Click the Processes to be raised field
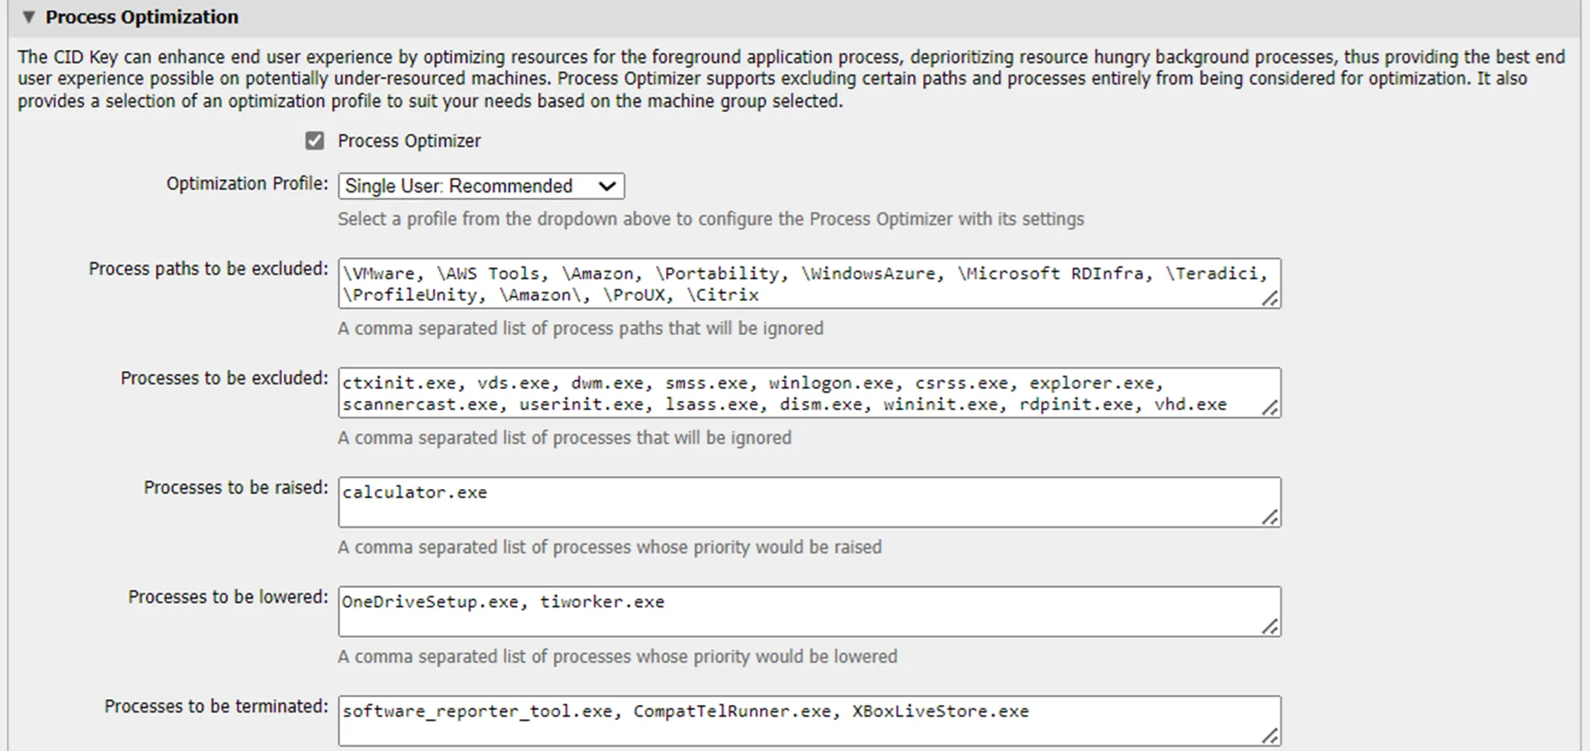The image size is (1590, 751). tap(809, 502)
